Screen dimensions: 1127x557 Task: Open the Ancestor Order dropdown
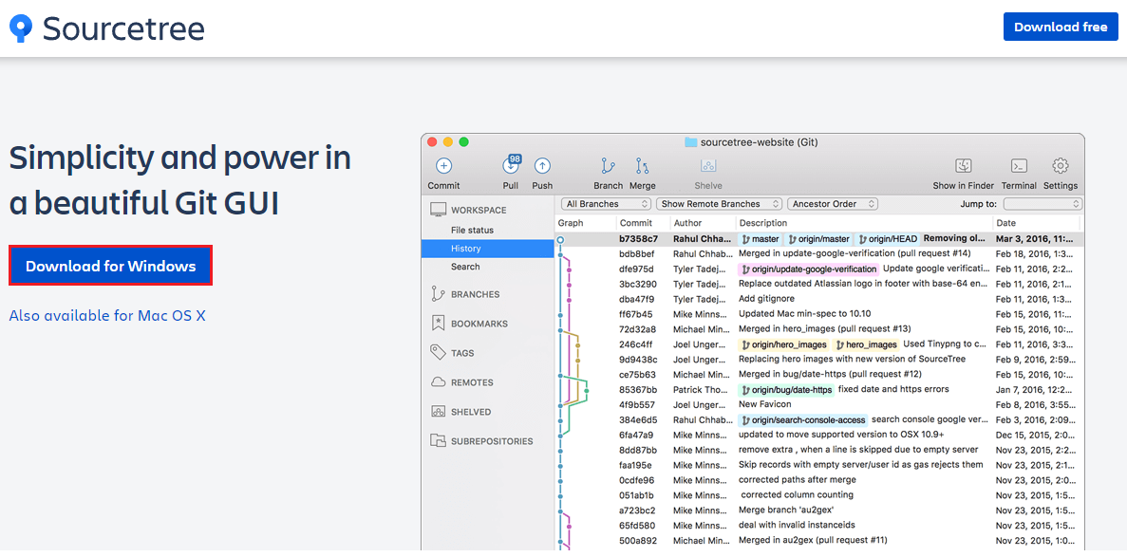point(833,204)
